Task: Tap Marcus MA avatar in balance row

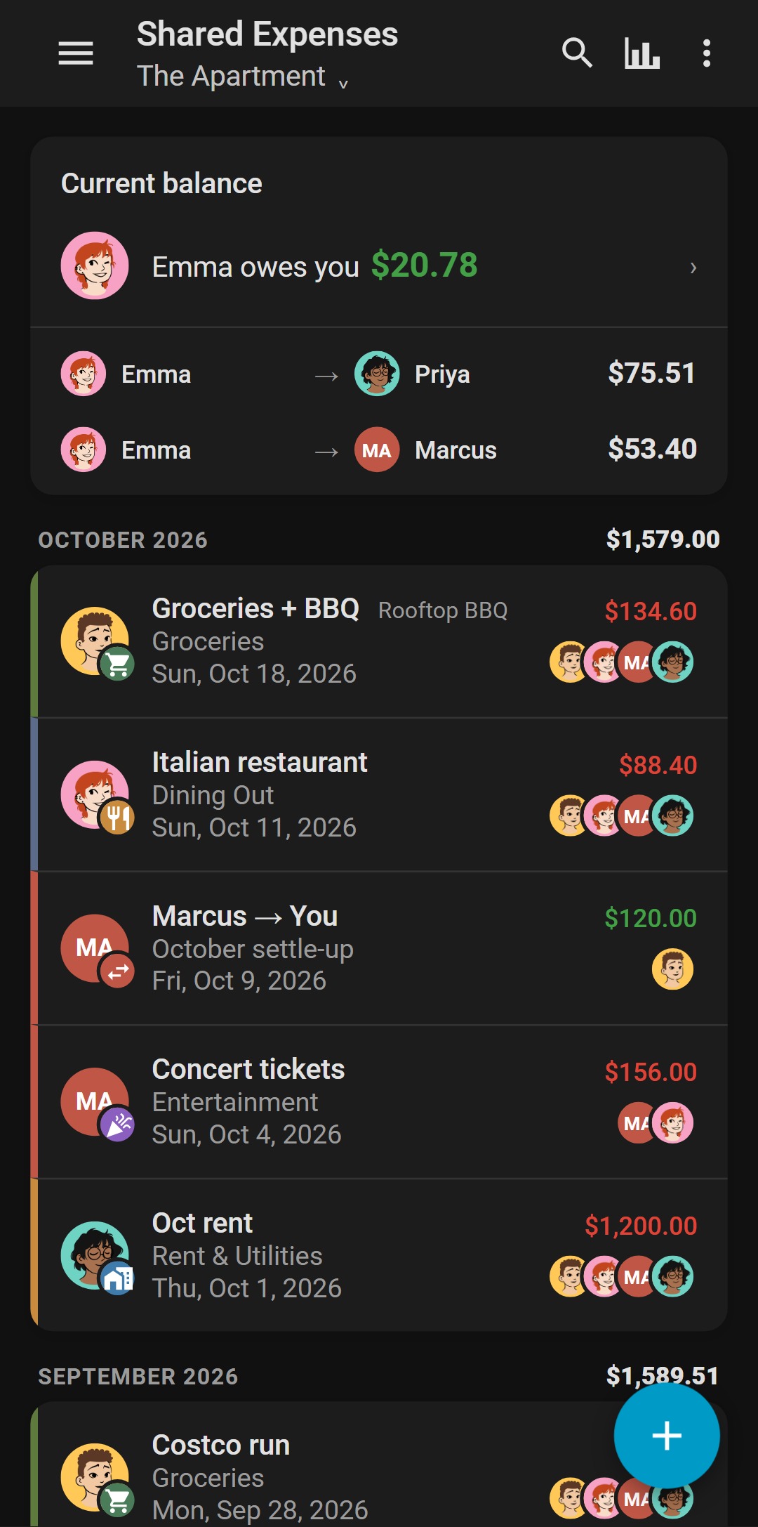Action: point(377,450)
